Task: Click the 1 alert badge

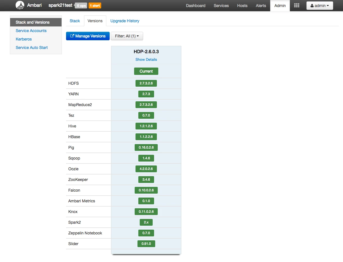Action: (x=95, y=6)
